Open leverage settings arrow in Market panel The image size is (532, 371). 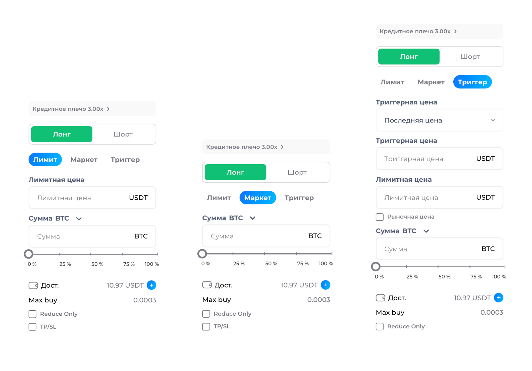282,147
